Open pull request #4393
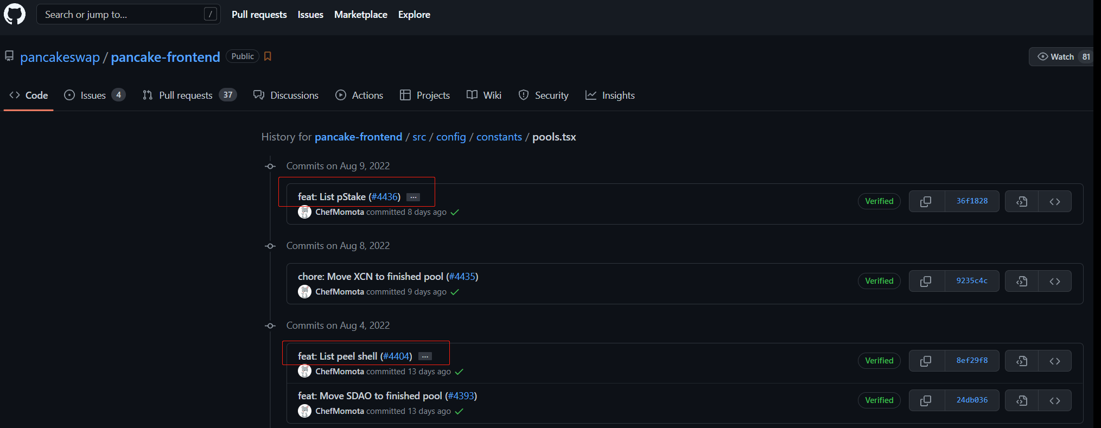Image resolution: width=1101 pixels, height=428 pixels. [461, 396]
